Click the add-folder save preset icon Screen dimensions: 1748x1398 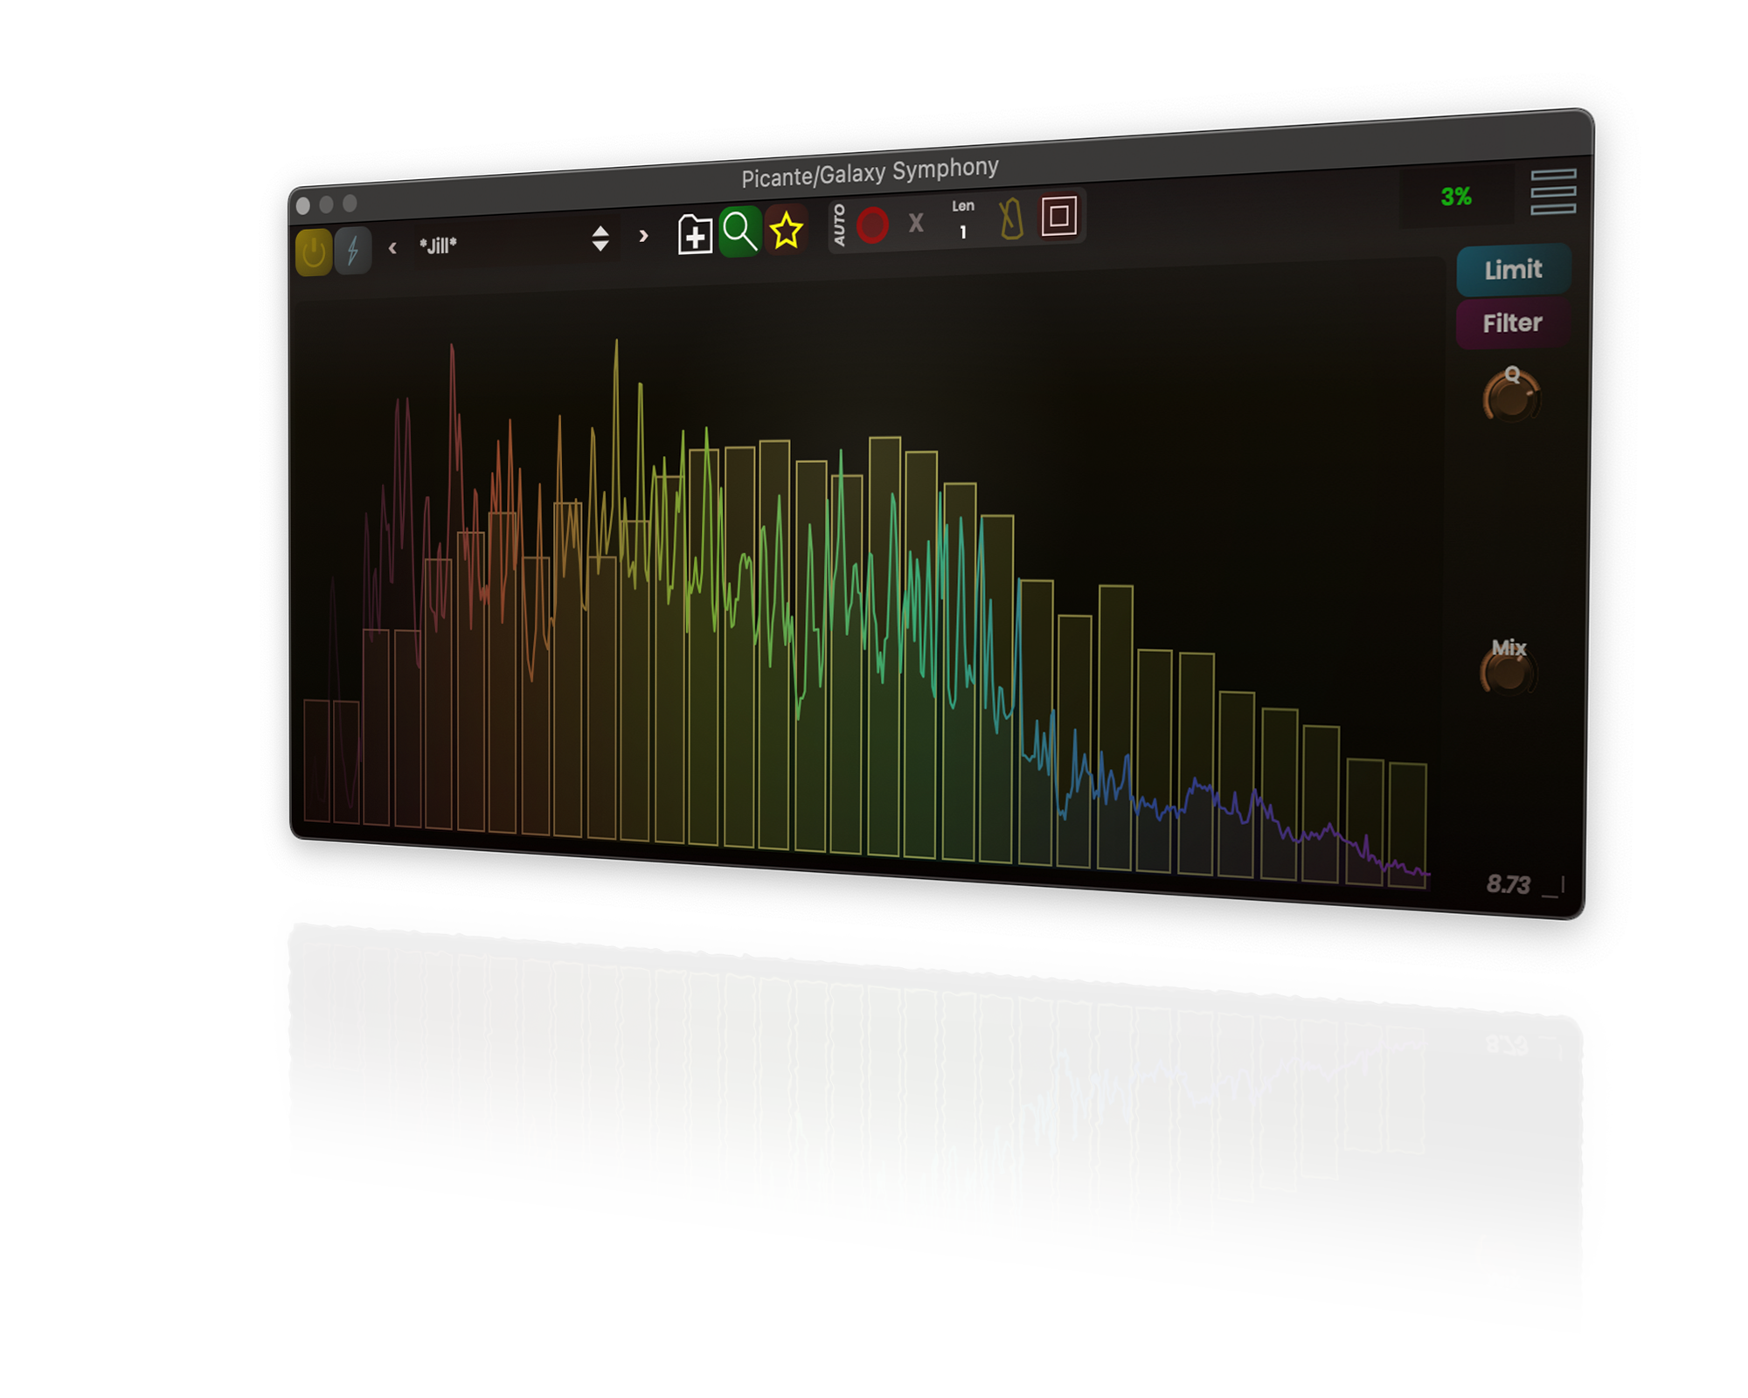coord(695,234)
